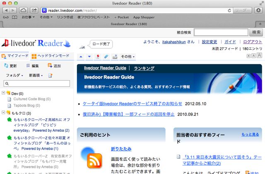
Task: Open 佐々木彩夏 official blog feed
Action: pyautogui.click(x=42, y=143)
